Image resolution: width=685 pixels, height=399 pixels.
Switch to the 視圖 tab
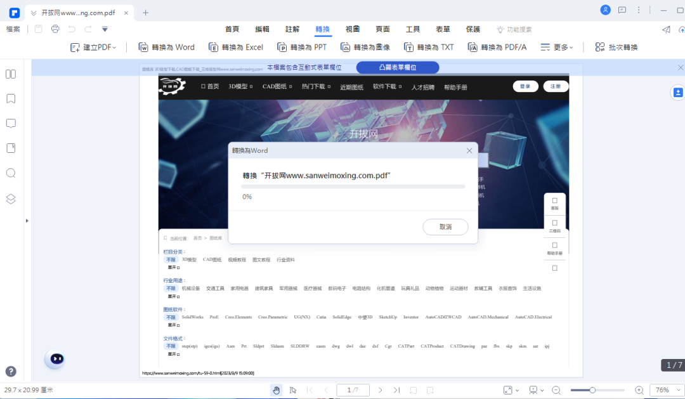coord(353,29)
